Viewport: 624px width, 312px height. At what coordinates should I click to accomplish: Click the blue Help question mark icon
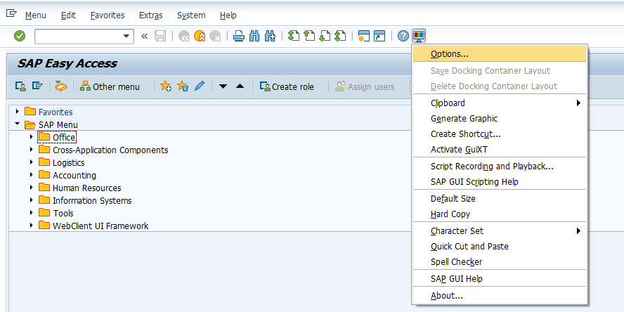[x=403, y=37]
